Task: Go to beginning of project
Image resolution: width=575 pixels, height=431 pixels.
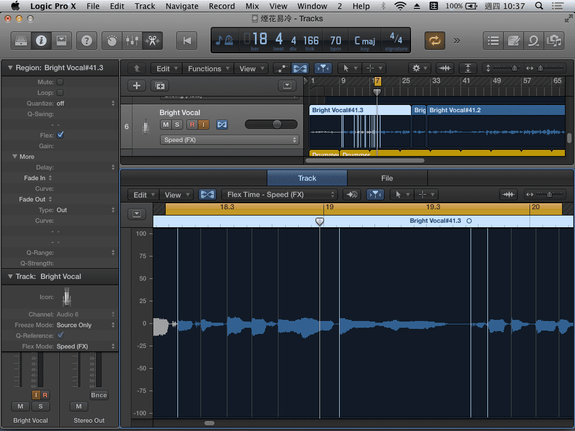Action: pyautogui.click(x=187, y=40)
